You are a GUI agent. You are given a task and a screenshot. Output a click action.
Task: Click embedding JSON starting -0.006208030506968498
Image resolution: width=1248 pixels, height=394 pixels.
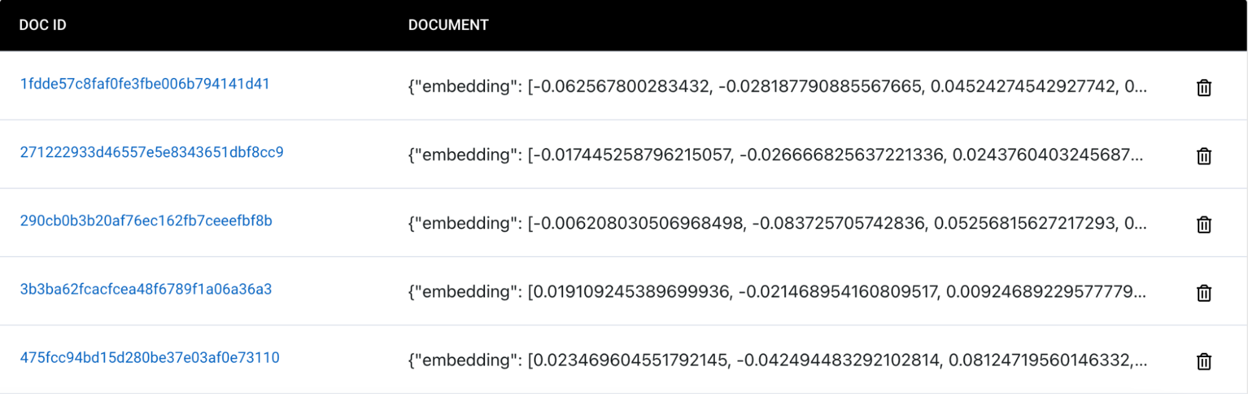coord(777,224)
